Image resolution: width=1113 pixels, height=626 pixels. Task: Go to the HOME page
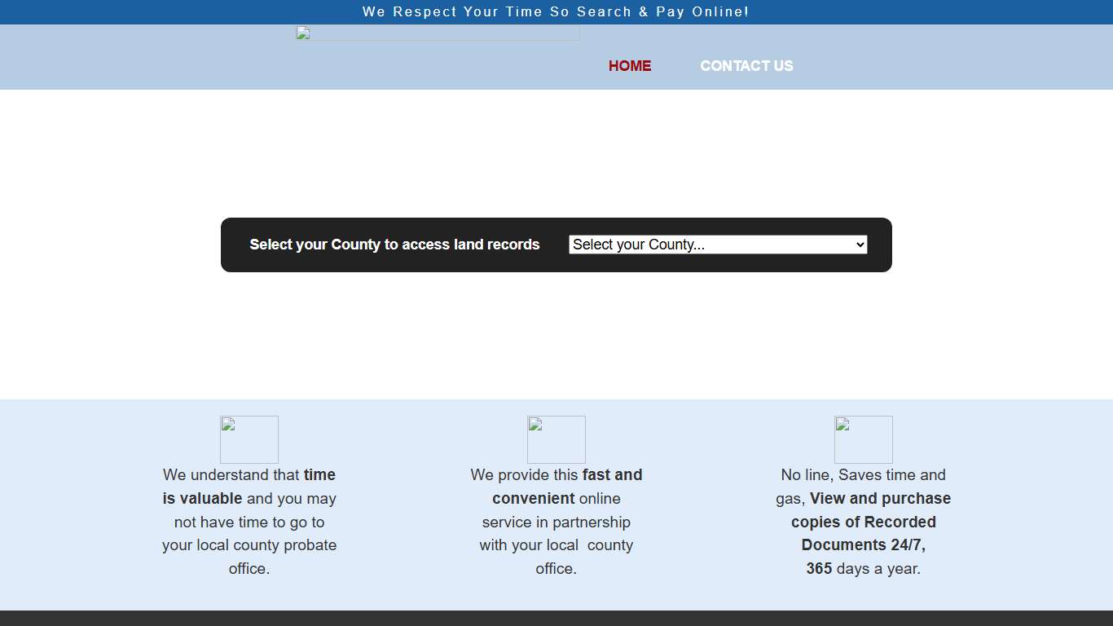pyautogui.click(x=630, y=66)
